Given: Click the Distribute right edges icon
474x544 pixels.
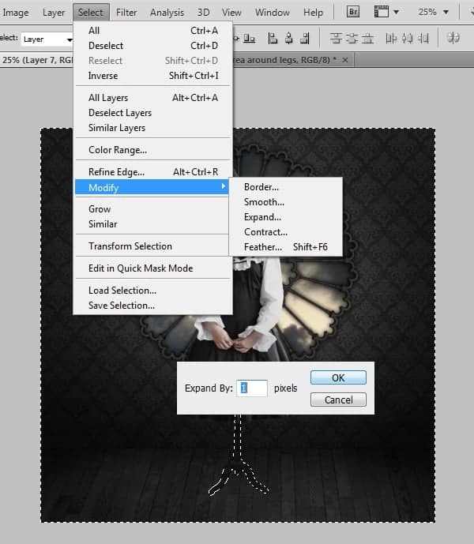Looking at the screenshot, I should click(x=423, y=38).
